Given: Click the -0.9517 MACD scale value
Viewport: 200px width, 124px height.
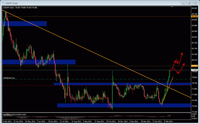Looking at the screenshot, I should point(194,119).
